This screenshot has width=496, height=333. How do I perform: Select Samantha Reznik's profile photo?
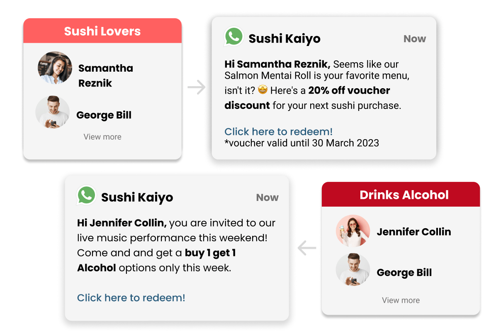pyautogui.click(x=55, y=68)
